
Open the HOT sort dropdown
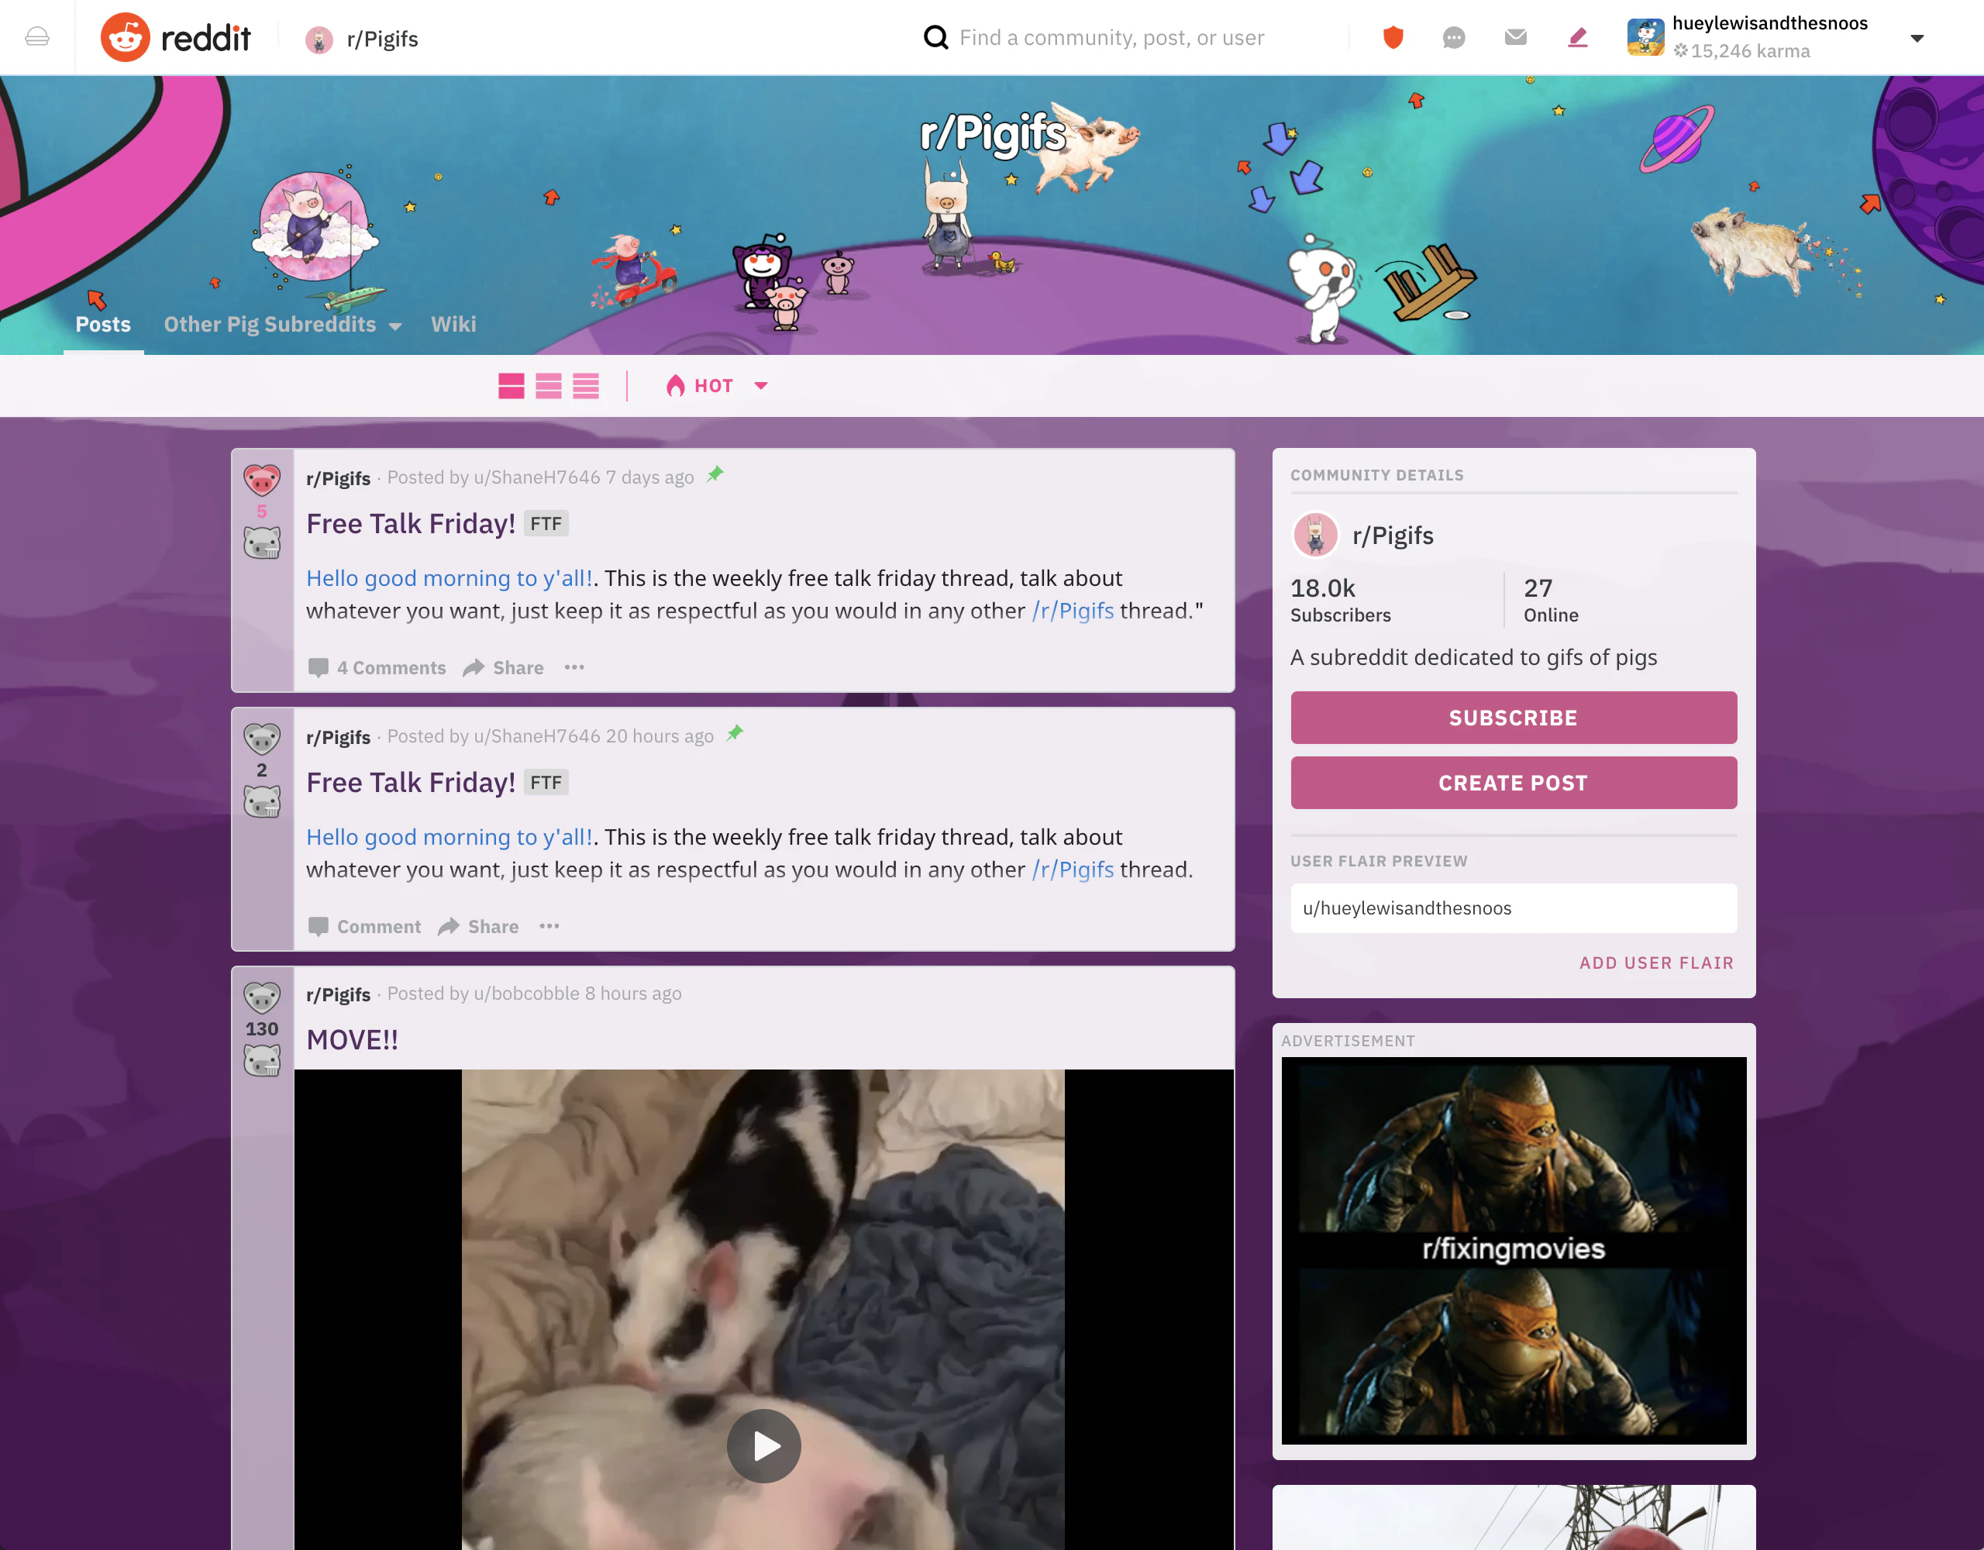coord(718,385)
